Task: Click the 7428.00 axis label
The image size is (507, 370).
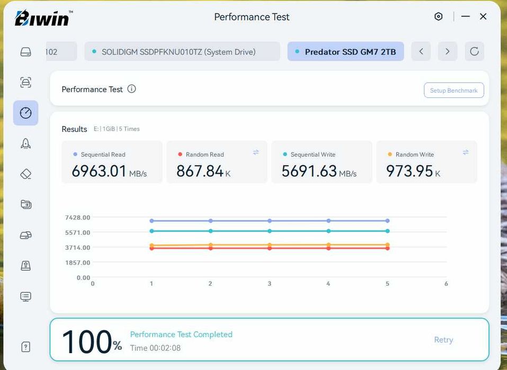Action: 77,218
